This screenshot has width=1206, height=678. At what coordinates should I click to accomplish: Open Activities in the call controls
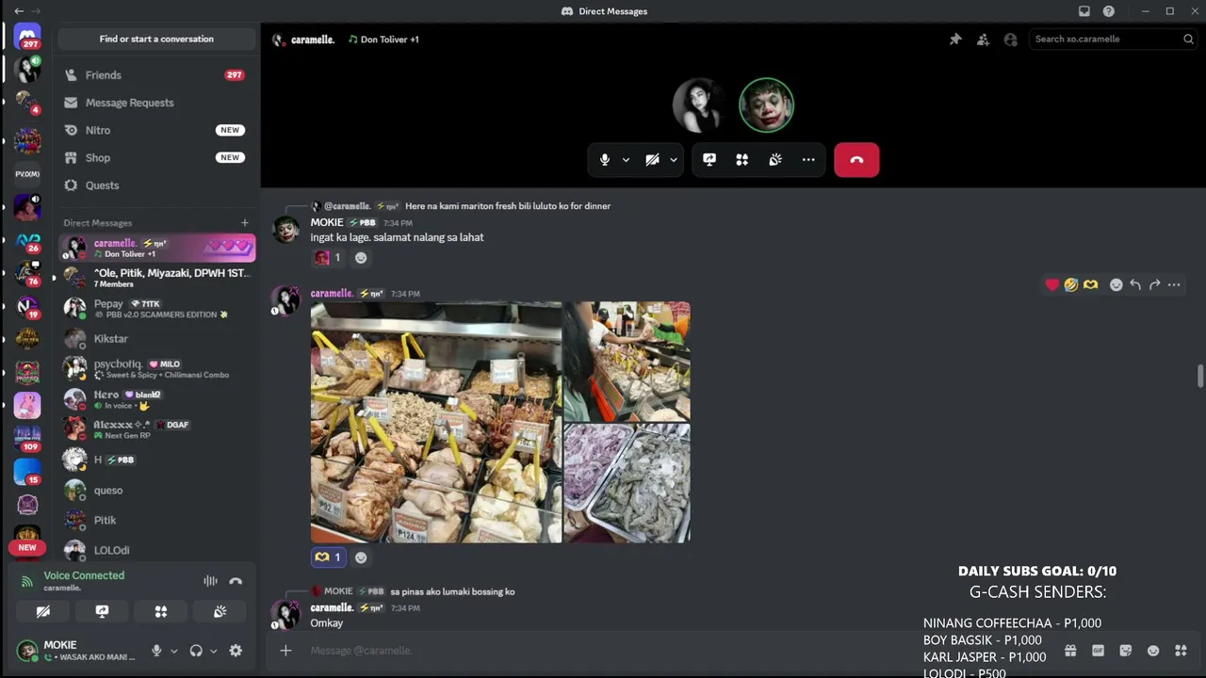tap(742, 160)
